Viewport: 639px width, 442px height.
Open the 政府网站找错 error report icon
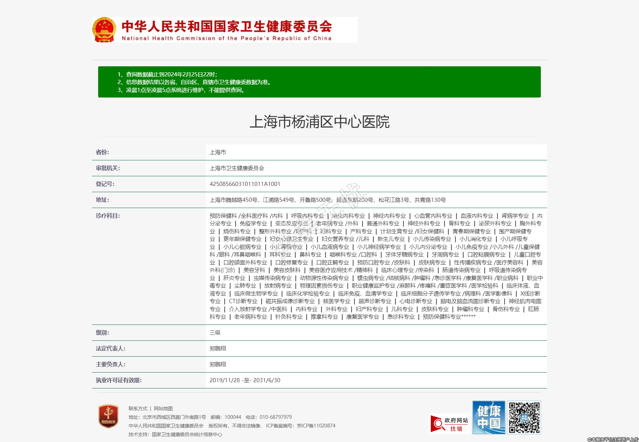(x=449, y=424)
